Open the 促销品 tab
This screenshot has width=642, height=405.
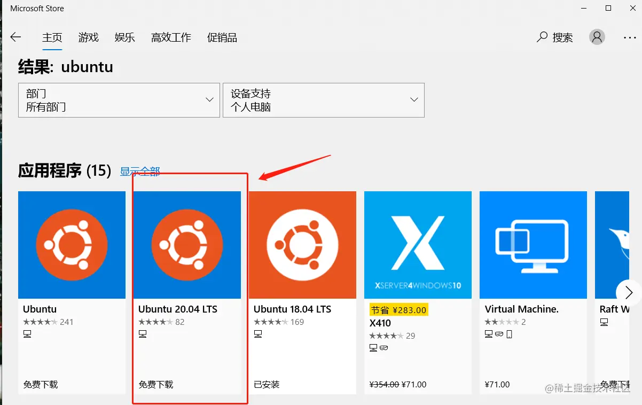[222, 37]
